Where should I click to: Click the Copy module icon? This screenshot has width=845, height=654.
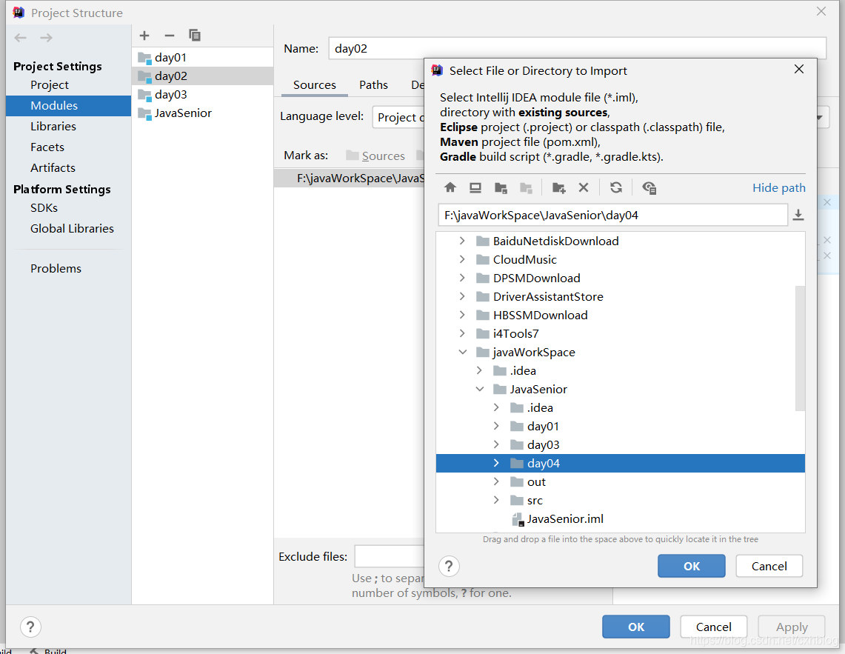(x=195, y=36)
